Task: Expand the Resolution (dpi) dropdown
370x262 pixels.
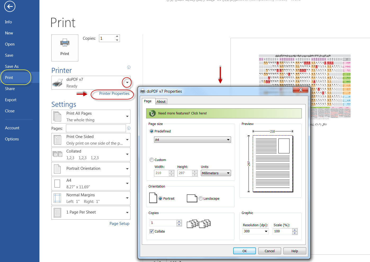Action: click(x=266, y=231)
